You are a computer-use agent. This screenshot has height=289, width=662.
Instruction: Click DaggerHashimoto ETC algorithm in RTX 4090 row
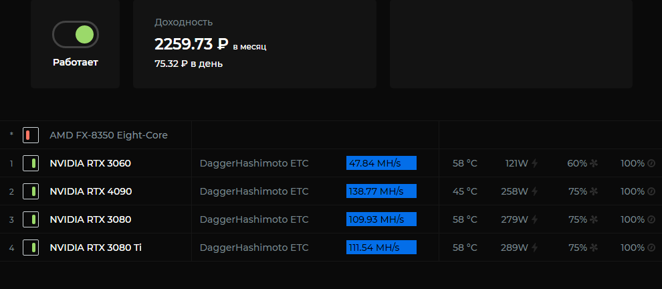(254, 191)
